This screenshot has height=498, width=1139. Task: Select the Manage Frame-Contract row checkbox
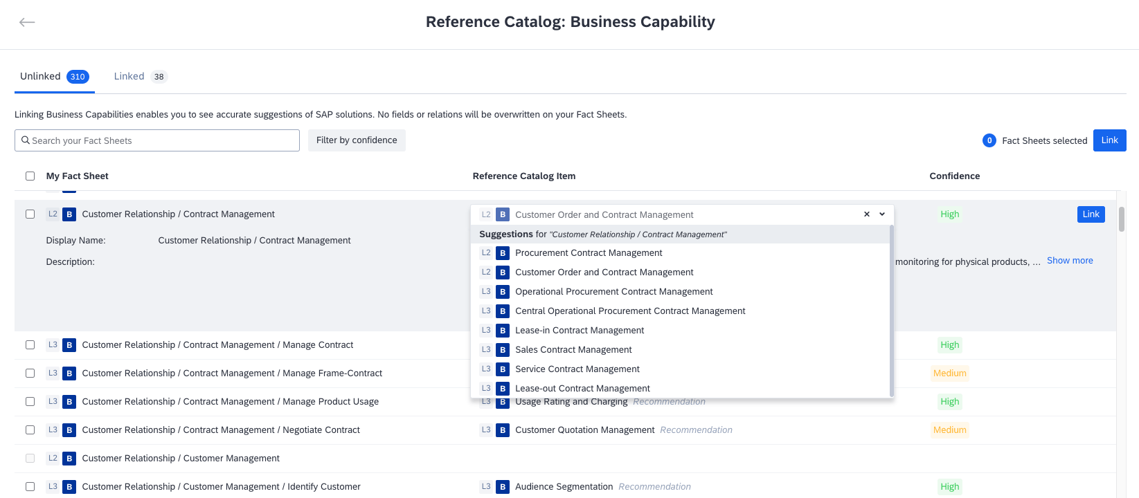coord(30,373)
